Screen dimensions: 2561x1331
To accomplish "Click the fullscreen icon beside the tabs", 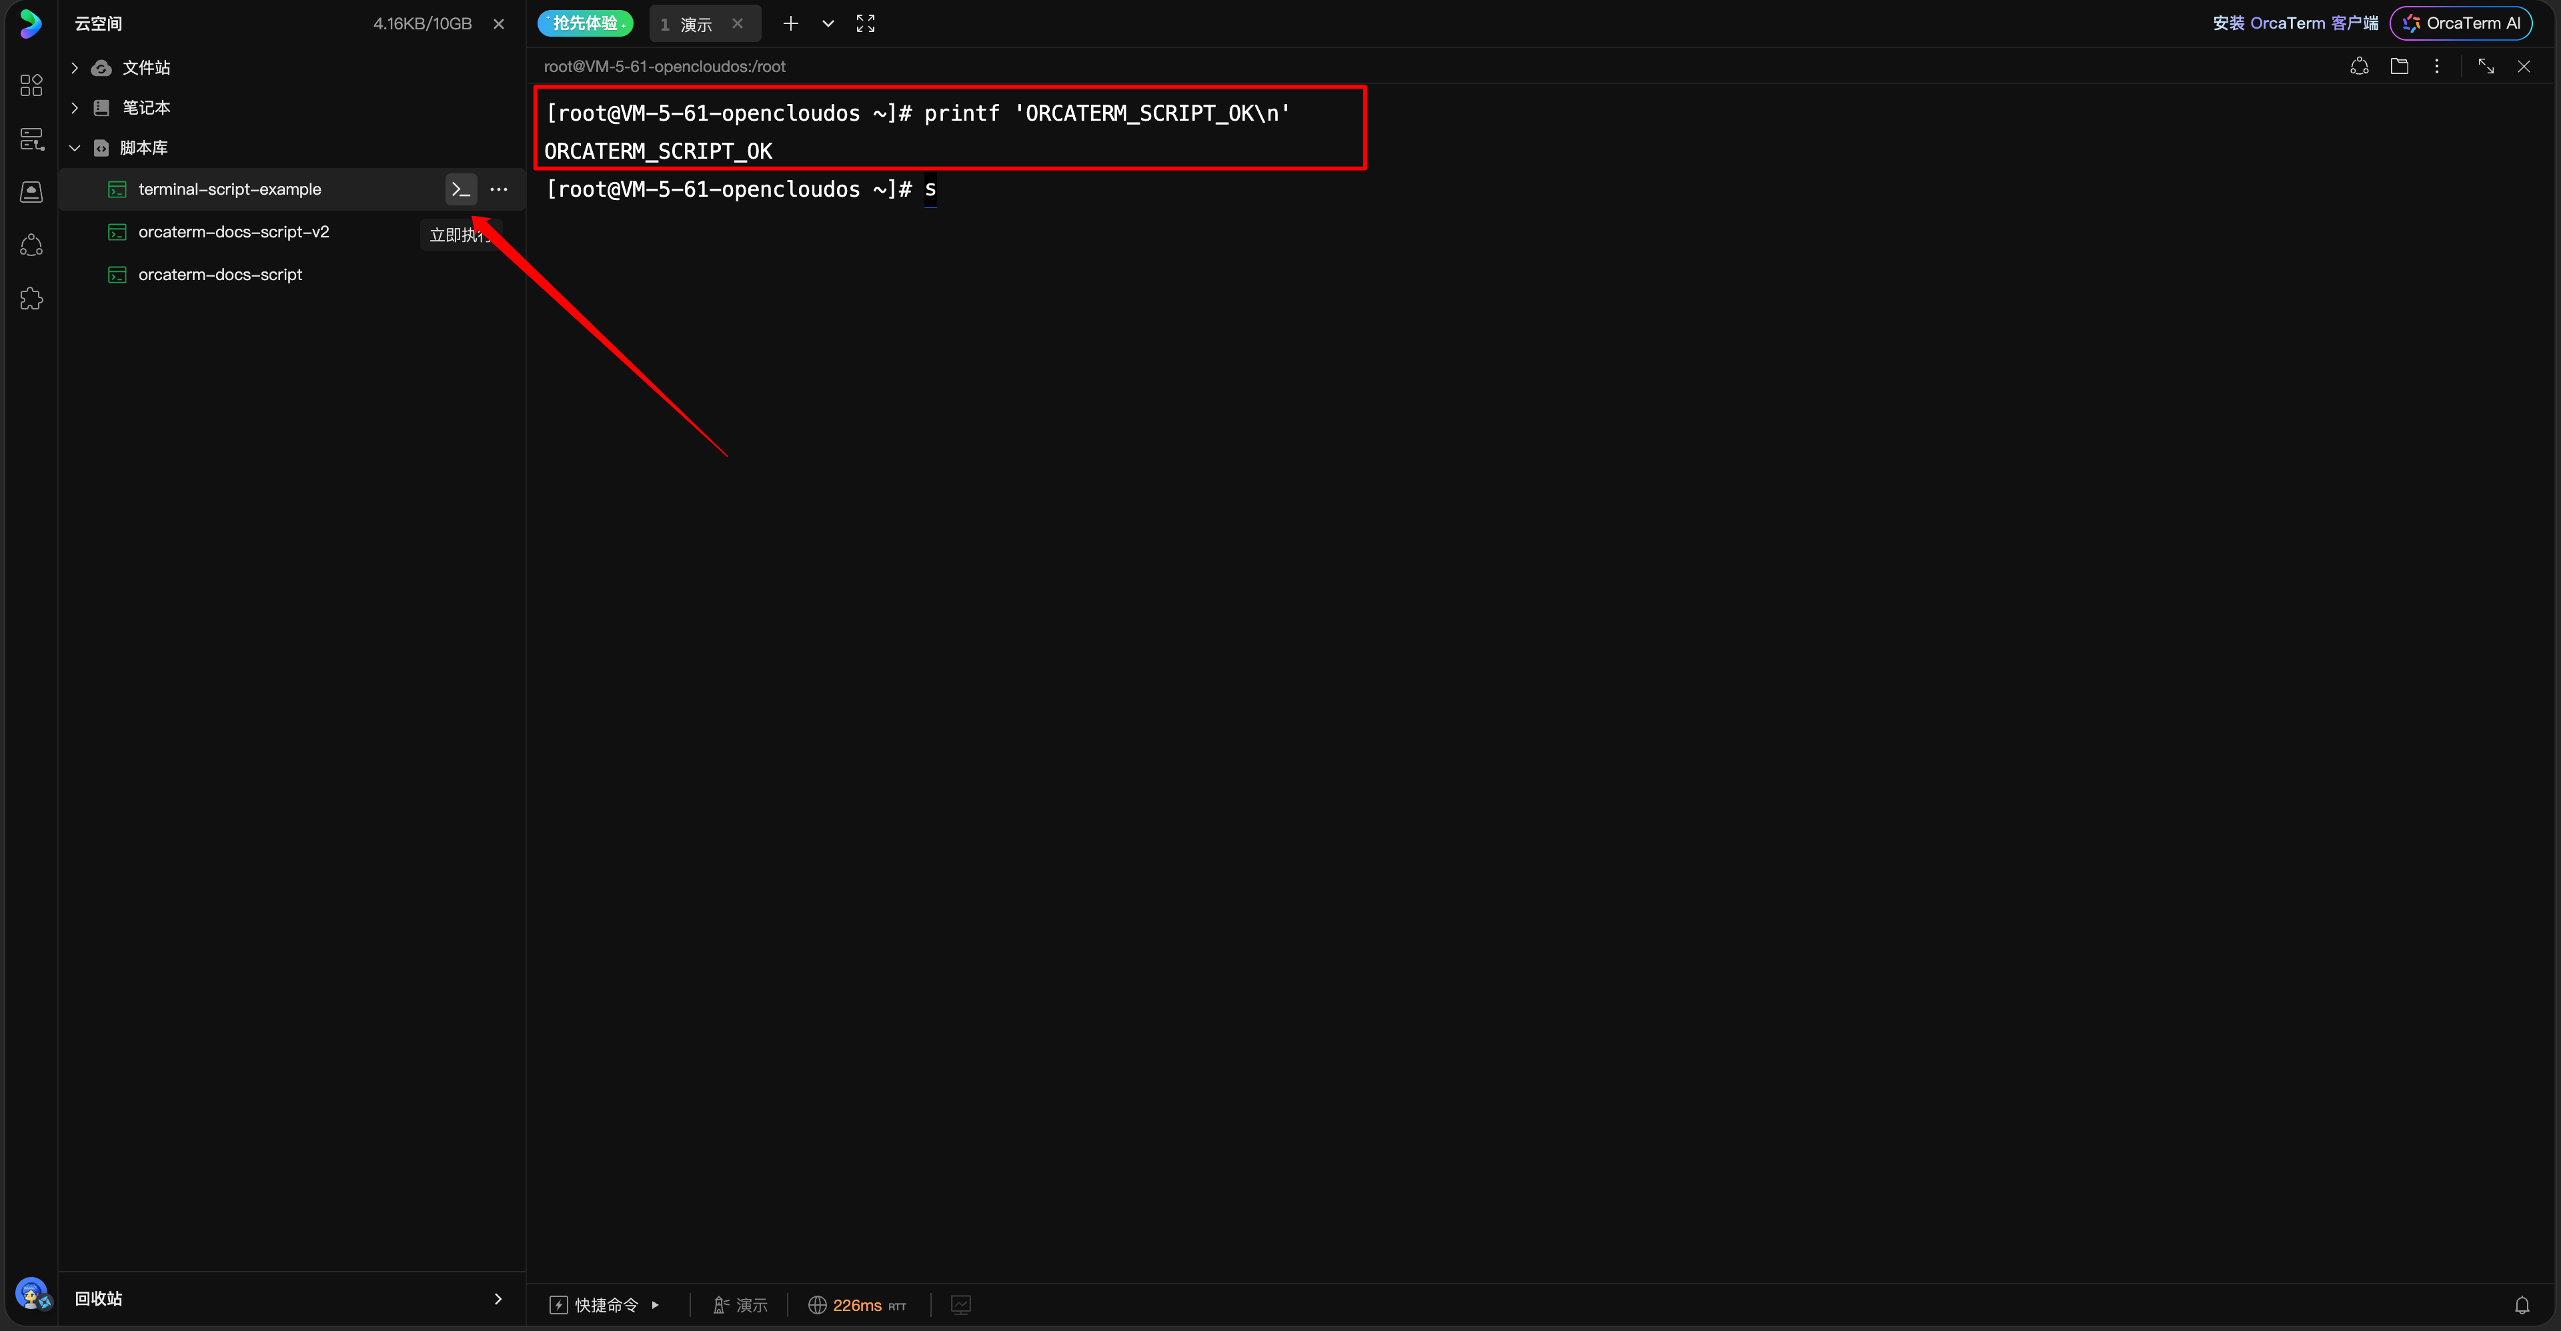I will (x=866, y=24).
